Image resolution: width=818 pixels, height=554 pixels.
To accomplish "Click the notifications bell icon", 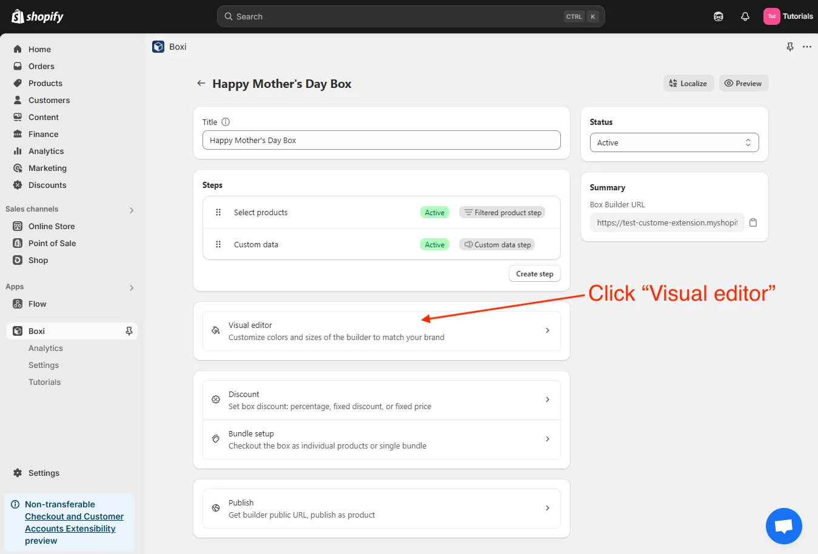I will pyautogui.click(x=745, y=16).
